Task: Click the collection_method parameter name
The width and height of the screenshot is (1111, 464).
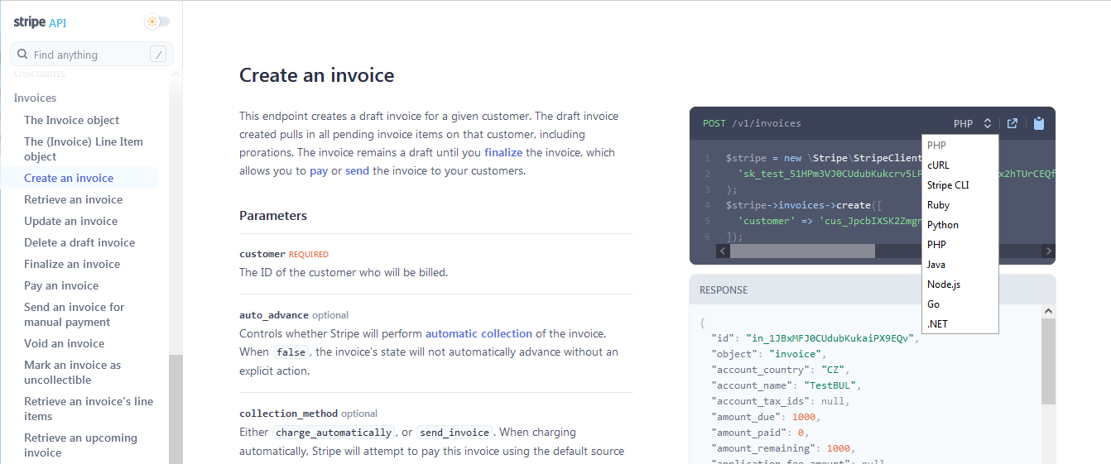Action: [288, 414]
